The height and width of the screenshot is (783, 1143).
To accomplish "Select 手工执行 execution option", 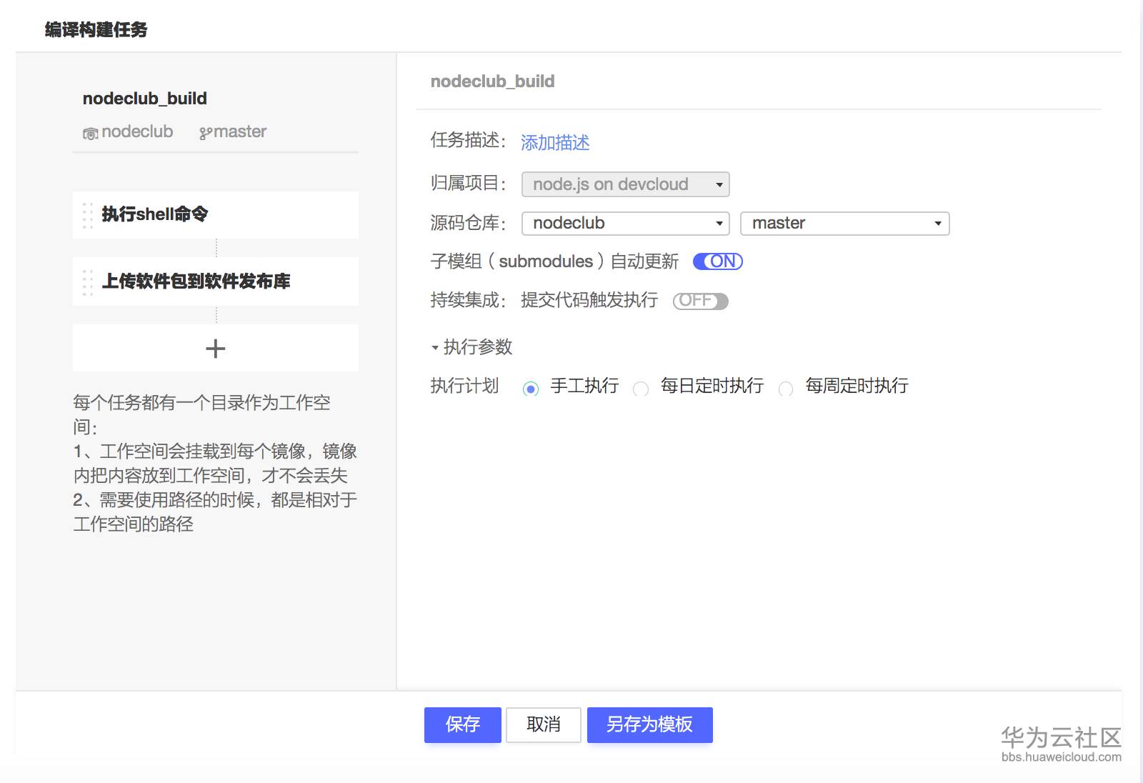I will pyautogui.click(x=531, y=388).
